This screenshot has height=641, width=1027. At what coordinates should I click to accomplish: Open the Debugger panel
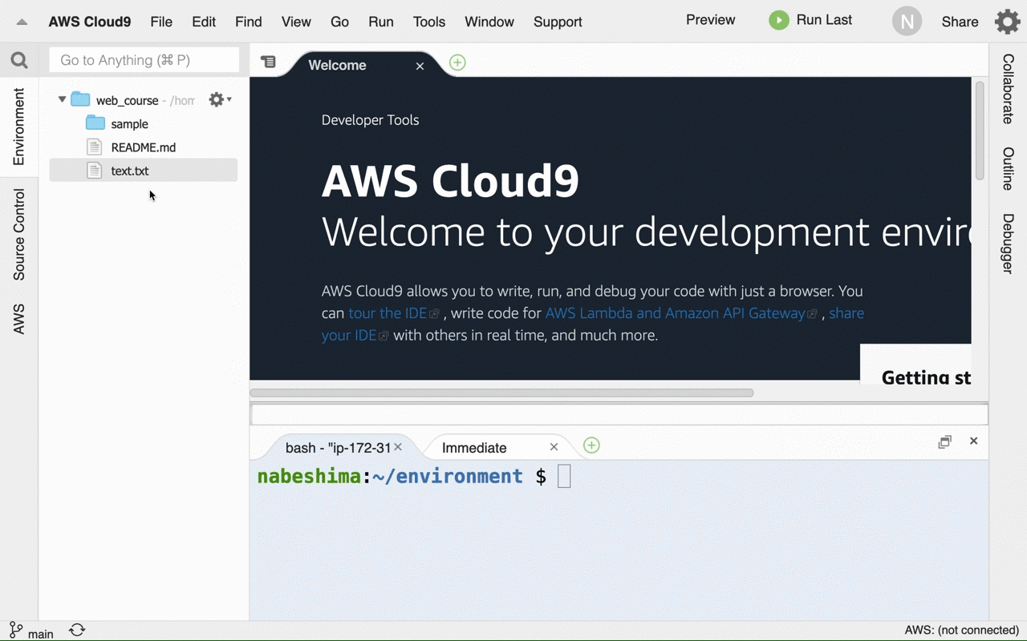tap(1008, 244)
